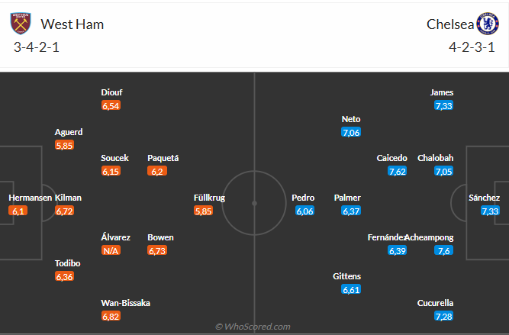Image resolution: width=509 pixels, height=335 pixels.
Task: Click Álvarez's N/A rating badge
Action: [x=111, y=250]
